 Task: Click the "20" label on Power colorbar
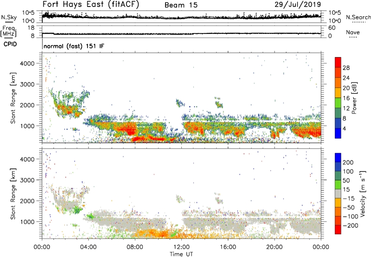[x=346, y=88]
